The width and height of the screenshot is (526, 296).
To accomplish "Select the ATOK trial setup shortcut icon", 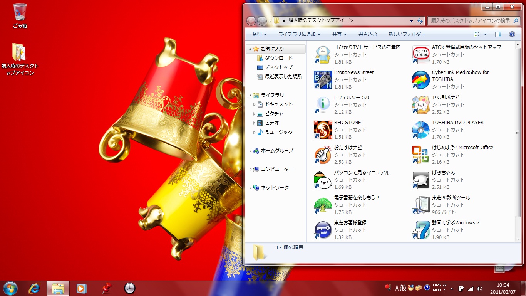I will coord(420,54).
